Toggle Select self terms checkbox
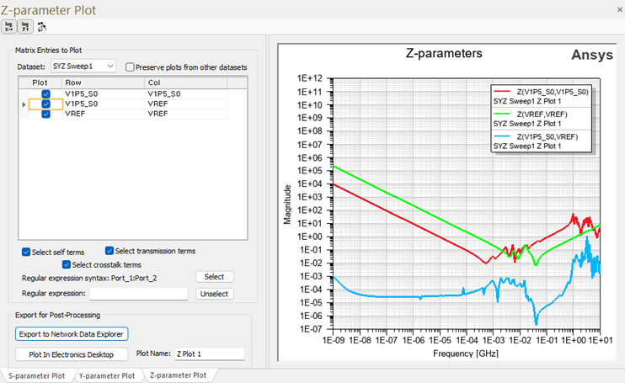 coord(26,251)
